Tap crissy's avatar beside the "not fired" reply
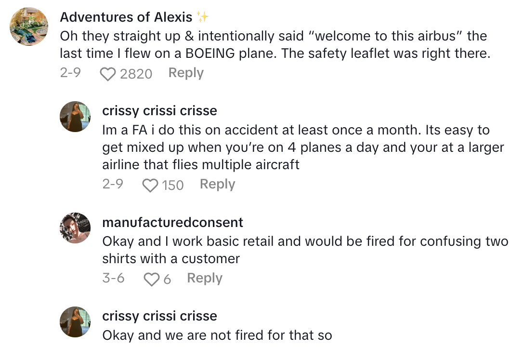 tap(75, 322)
